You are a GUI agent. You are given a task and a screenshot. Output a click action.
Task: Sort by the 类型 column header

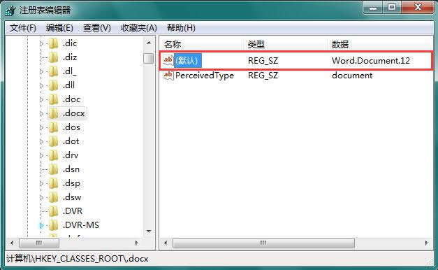click(x=285, y=44)
